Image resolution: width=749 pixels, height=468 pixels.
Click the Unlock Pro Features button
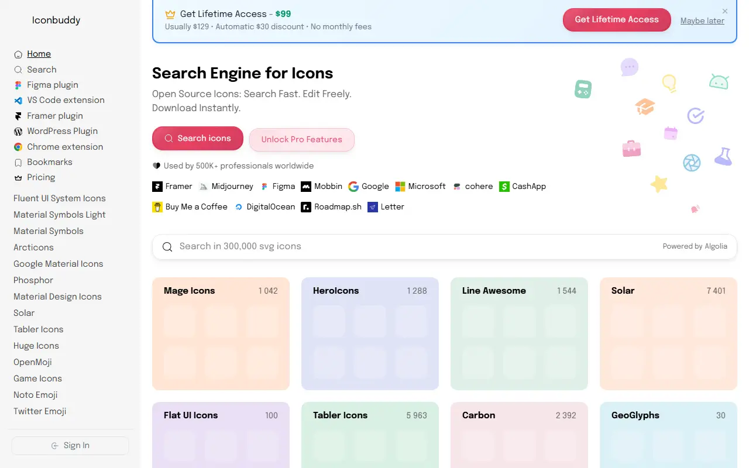[x=302, y=140]
